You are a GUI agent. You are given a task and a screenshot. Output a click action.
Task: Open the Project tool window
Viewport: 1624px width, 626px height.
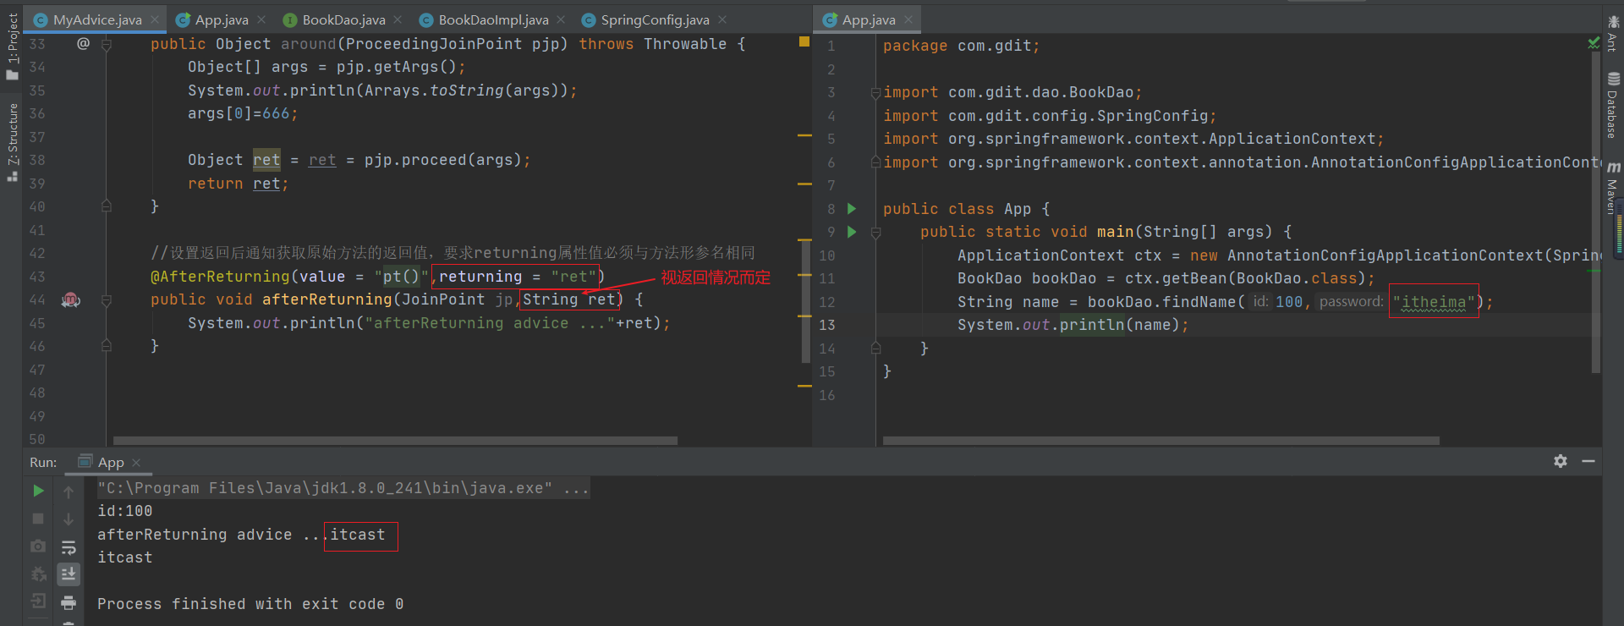(x=12, y=47)
